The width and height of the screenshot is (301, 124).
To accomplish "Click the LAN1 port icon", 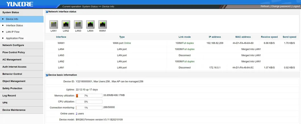I will tap(54, 24).
